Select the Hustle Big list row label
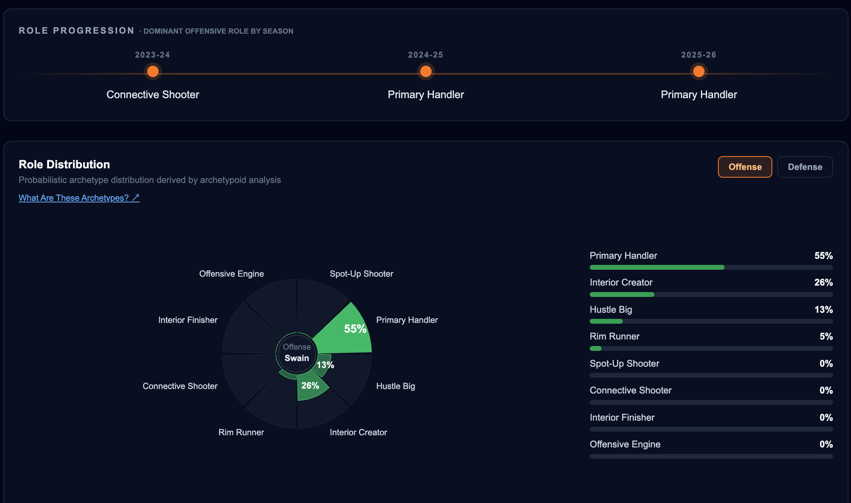Image resolution: width=851 pixels, height=503 pixels. [x=611, y=310]
